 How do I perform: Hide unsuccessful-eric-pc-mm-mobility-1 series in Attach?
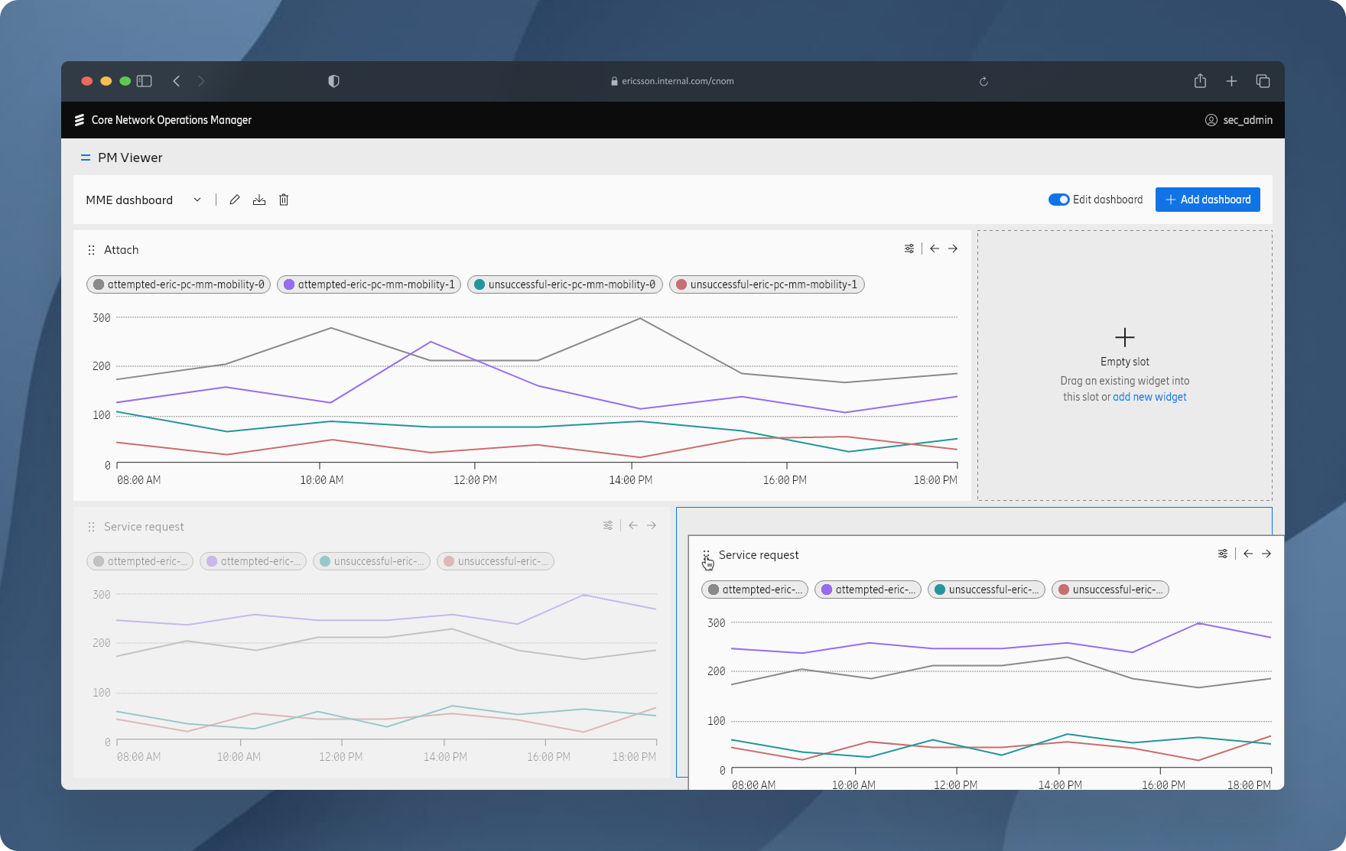point(766,284)
